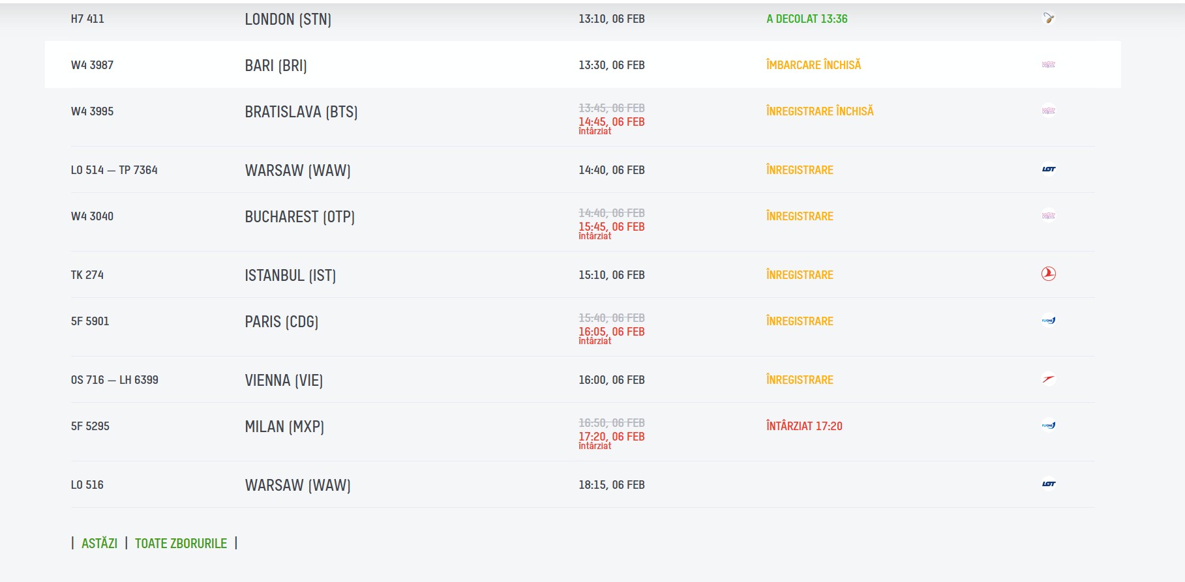
Task: Click the FlyOne logo in the Paris row
Action: [x=1048, y=321]
